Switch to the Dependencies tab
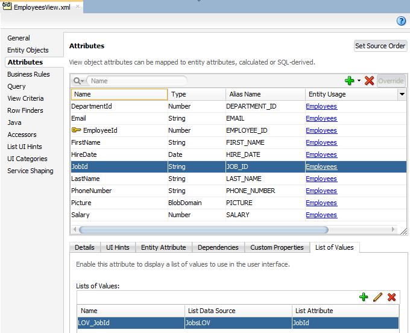Image resolution: width=410 pixels, height=333 pixels. [x=218, y=247]
